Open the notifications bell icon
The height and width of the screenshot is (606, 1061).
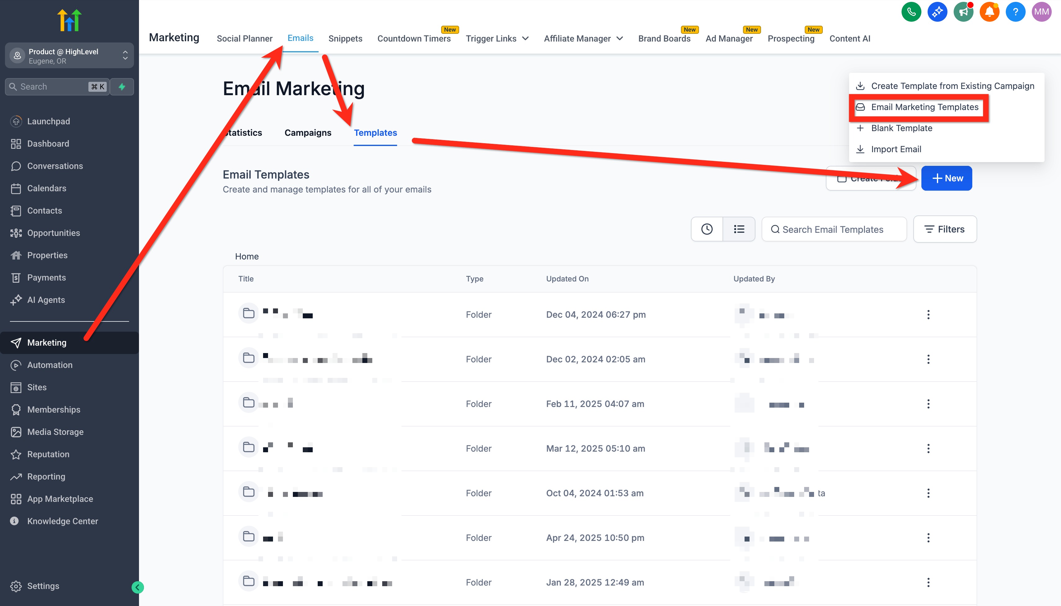tap(989, 12)
